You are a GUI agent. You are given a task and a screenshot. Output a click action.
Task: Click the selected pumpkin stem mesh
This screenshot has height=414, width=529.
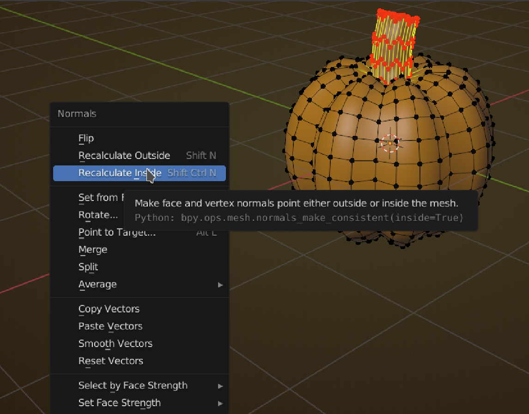click(394, 46)
